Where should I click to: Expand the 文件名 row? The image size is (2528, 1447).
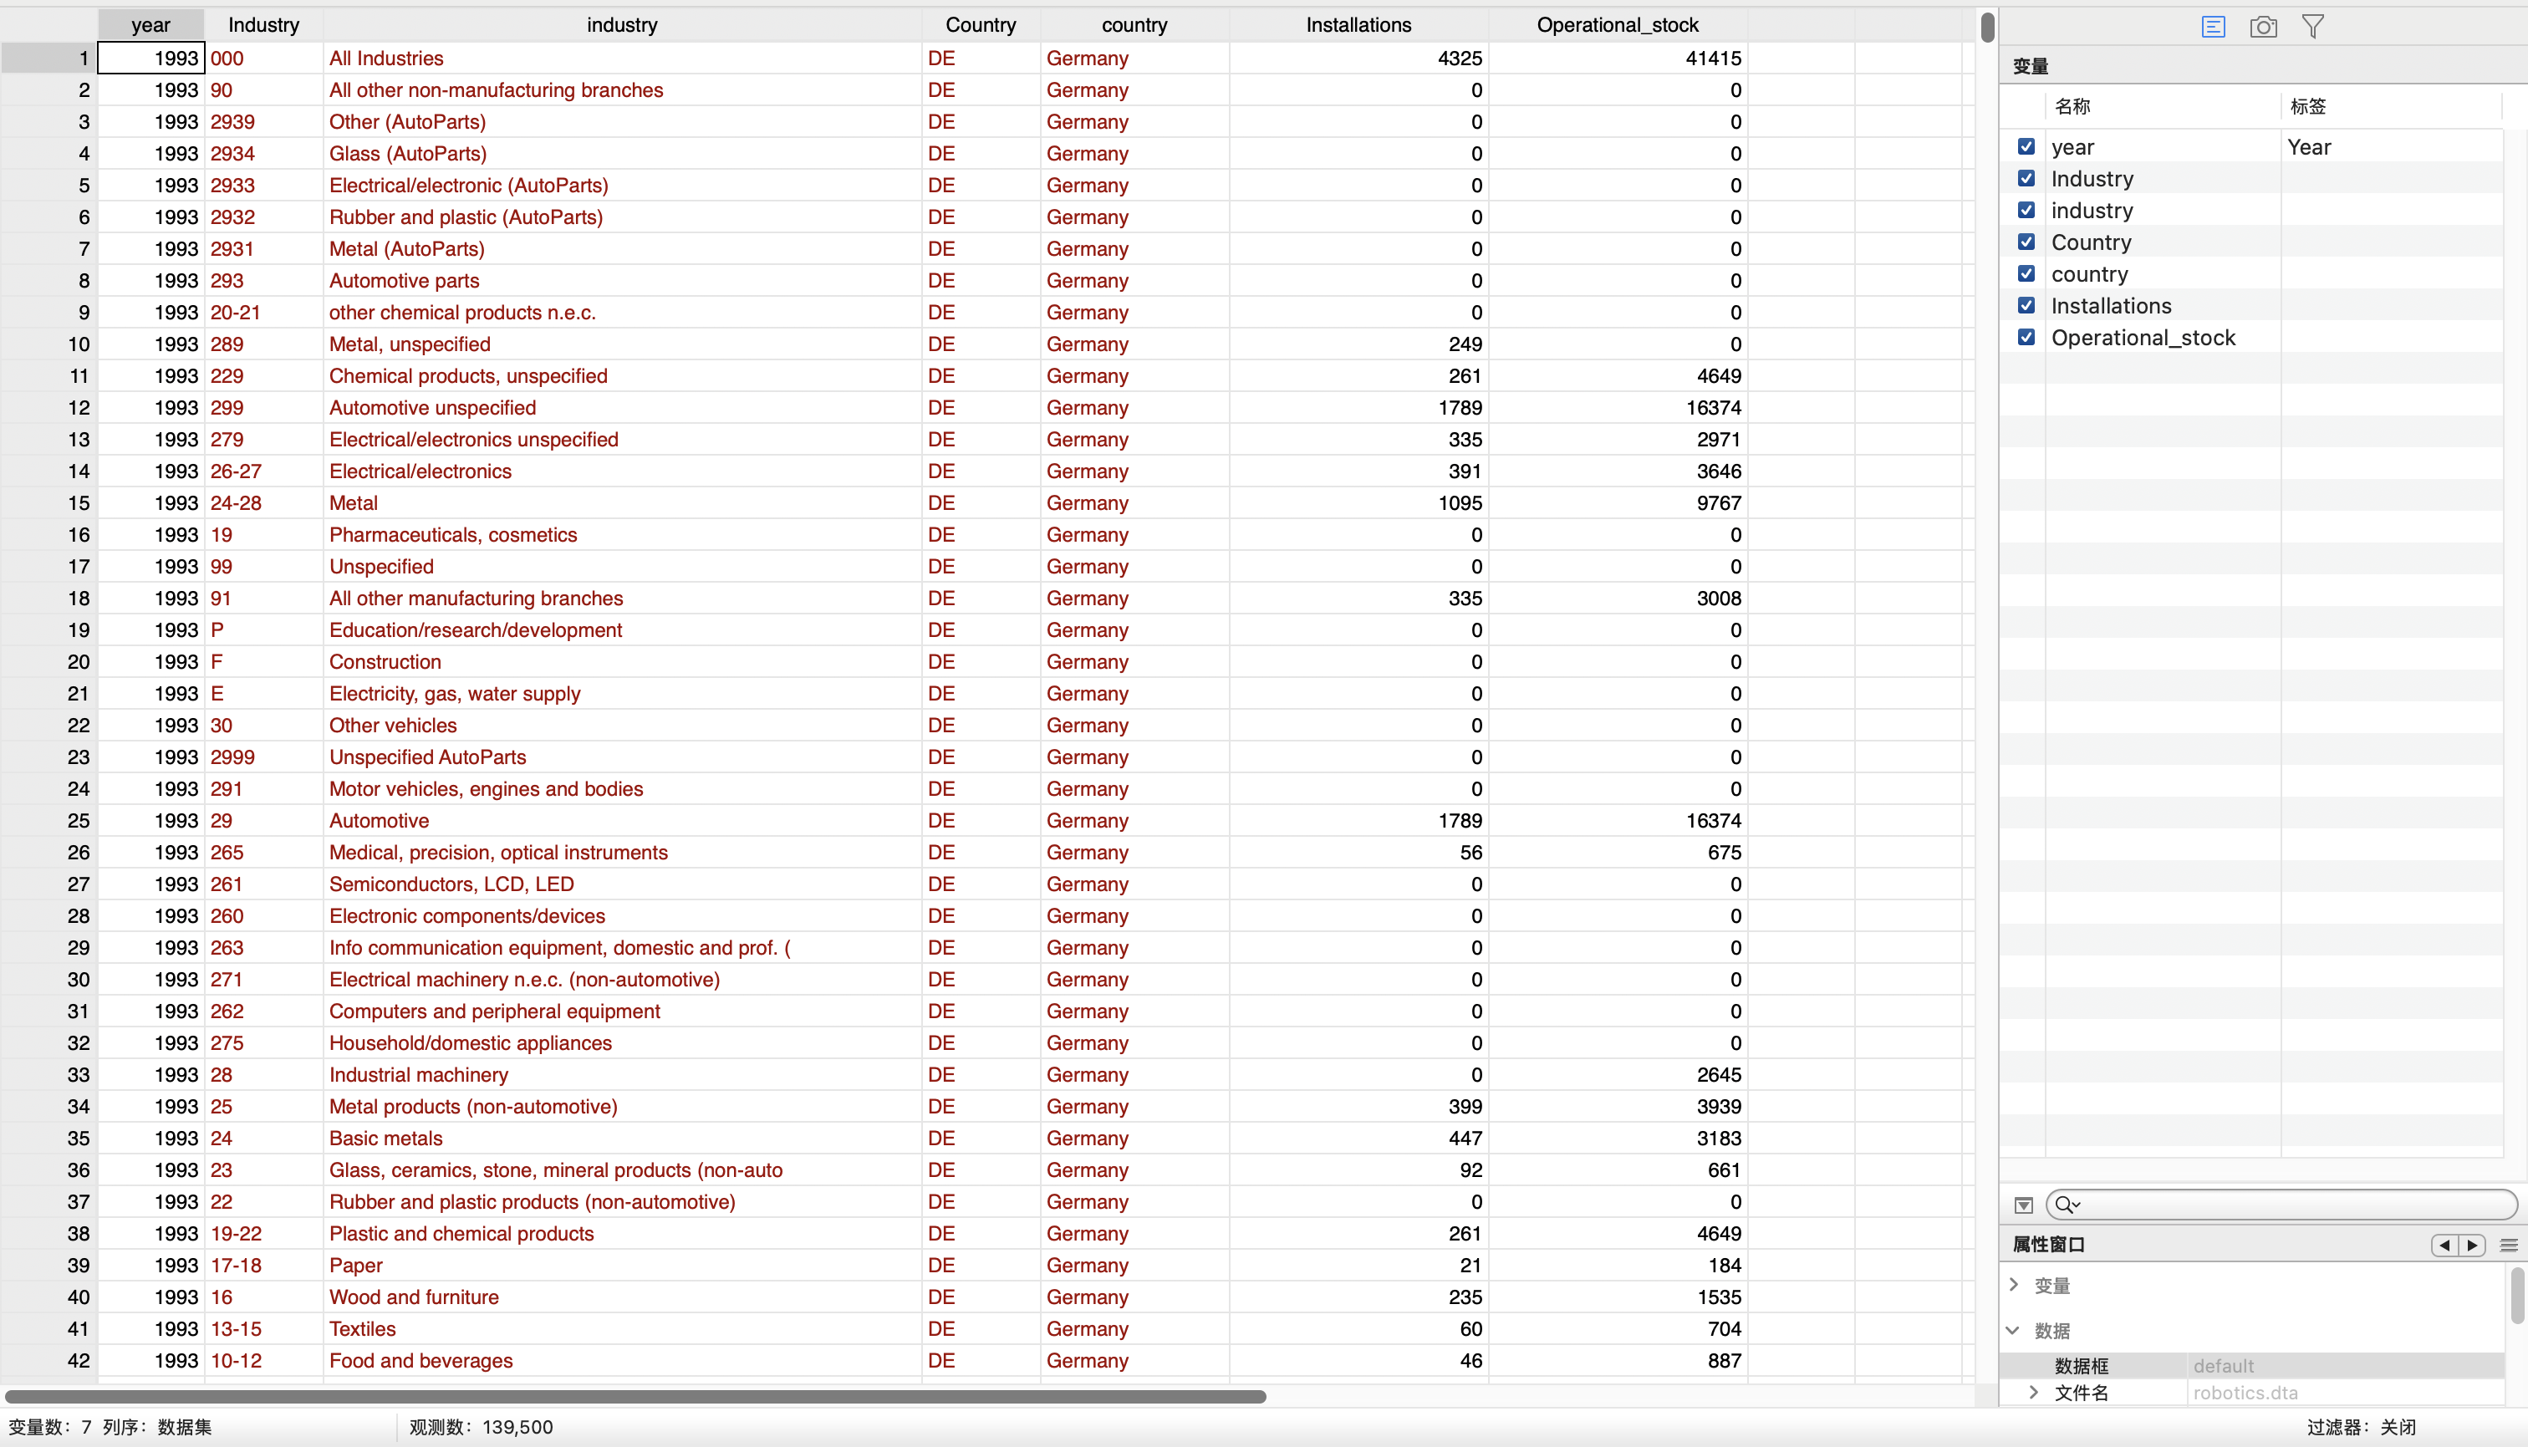coord(2033,1393)
